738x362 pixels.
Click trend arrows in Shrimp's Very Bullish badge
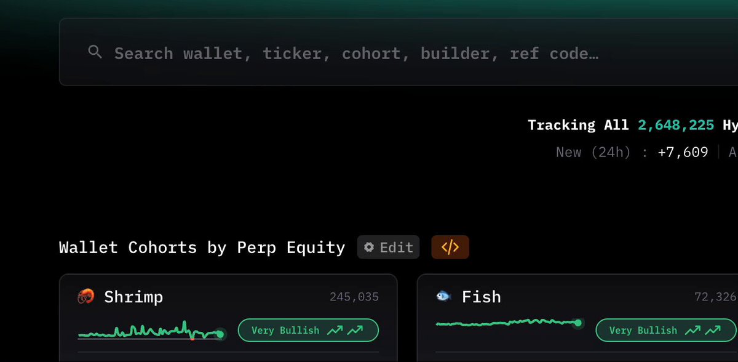point(345,331)
